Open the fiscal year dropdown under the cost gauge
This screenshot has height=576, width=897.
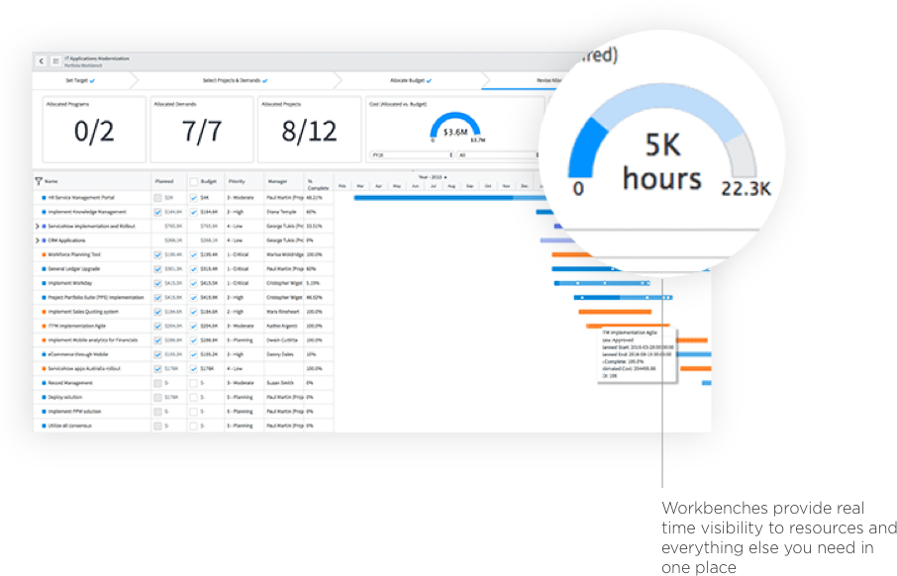(x=412, y=155)
